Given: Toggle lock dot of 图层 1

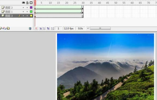Looking at the screenshot, I should (x=27, y=12).
